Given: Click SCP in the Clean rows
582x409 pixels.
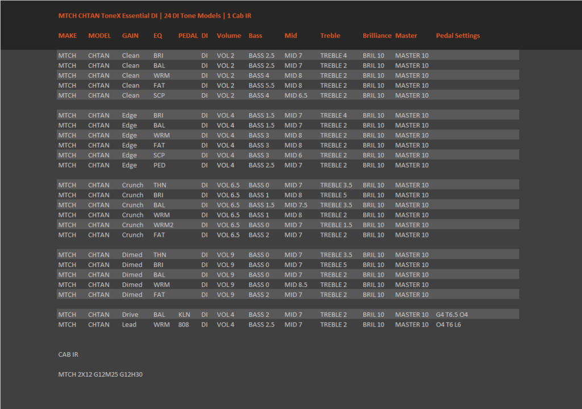Looking at the screenshot, I should click(159, 96).
